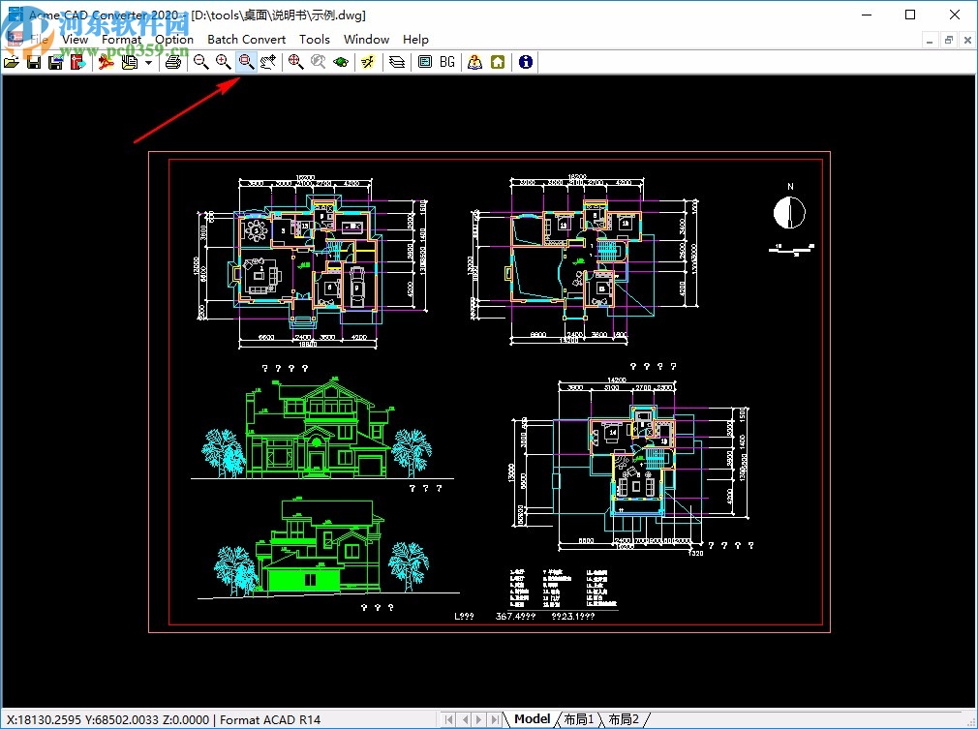The image size is (978, 729).
Task: Click the Open file folder icon
Action: click(x=12, y=62)
